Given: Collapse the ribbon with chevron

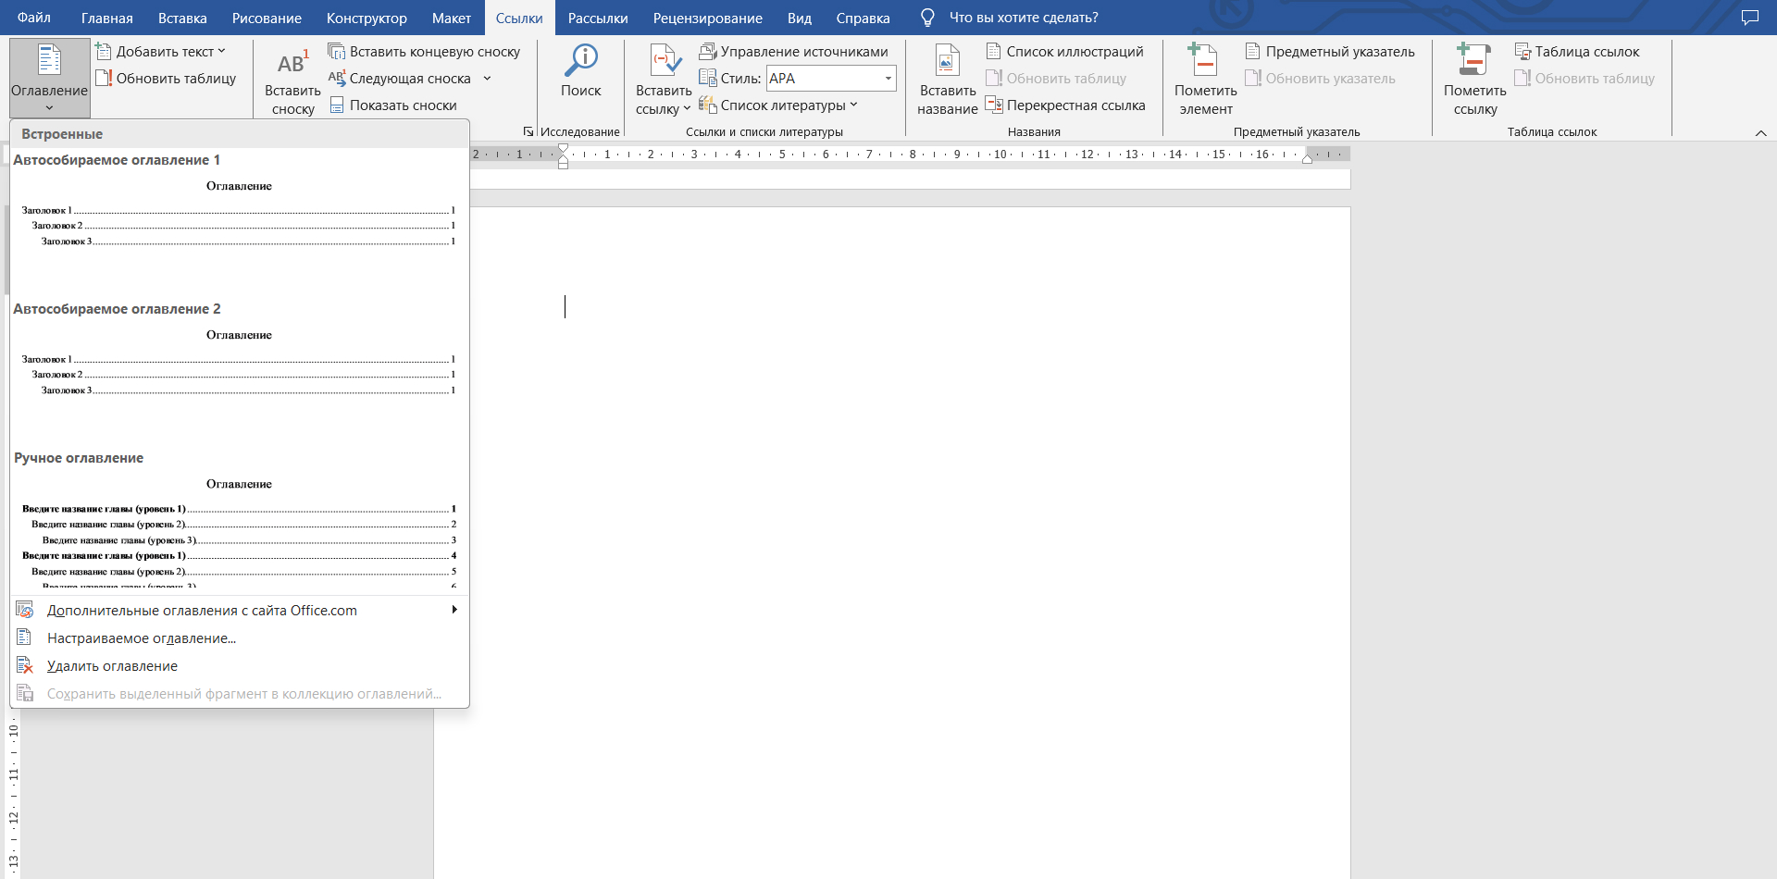Looking at the screenshot, I should [1760, 133].
